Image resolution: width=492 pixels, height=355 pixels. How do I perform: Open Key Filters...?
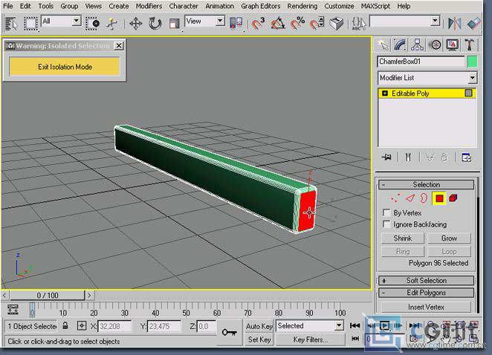tap(310, 339)
